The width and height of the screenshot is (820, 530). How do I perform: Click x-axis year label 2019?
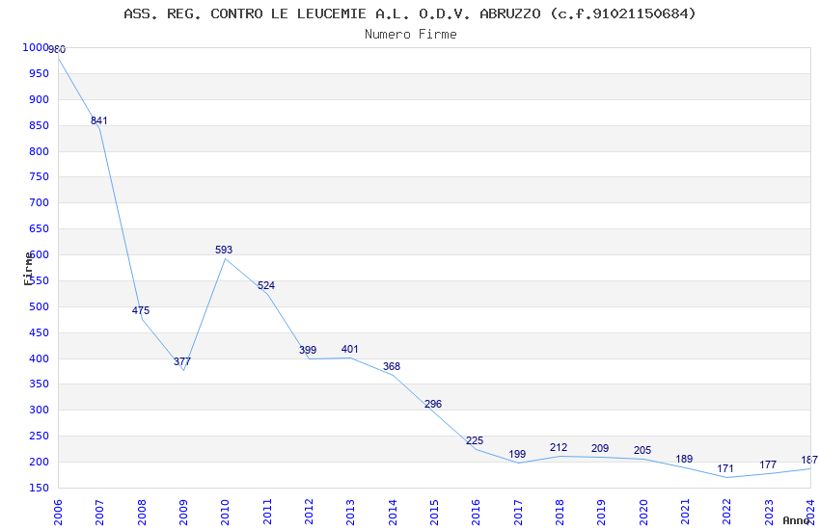point(601,513)
